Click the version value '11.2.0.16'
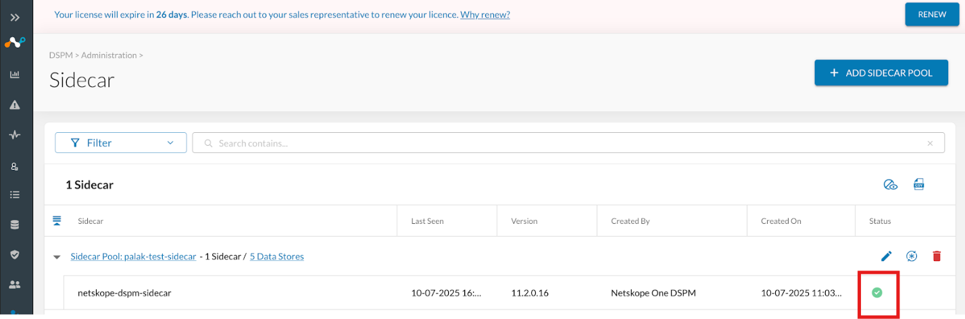 [530, 293]
